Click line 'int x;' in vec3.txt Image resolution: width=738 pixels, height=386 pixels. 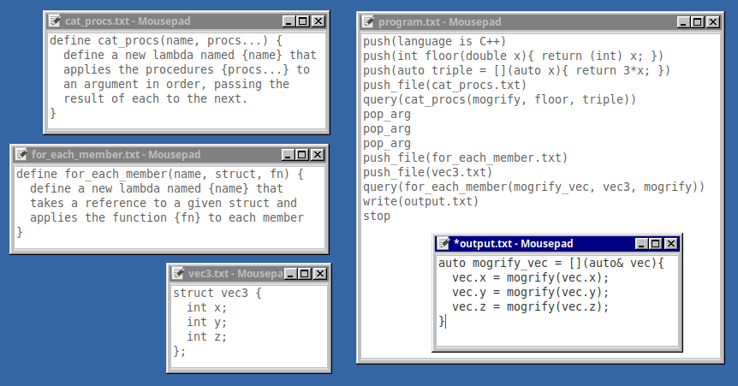[206, 307]
